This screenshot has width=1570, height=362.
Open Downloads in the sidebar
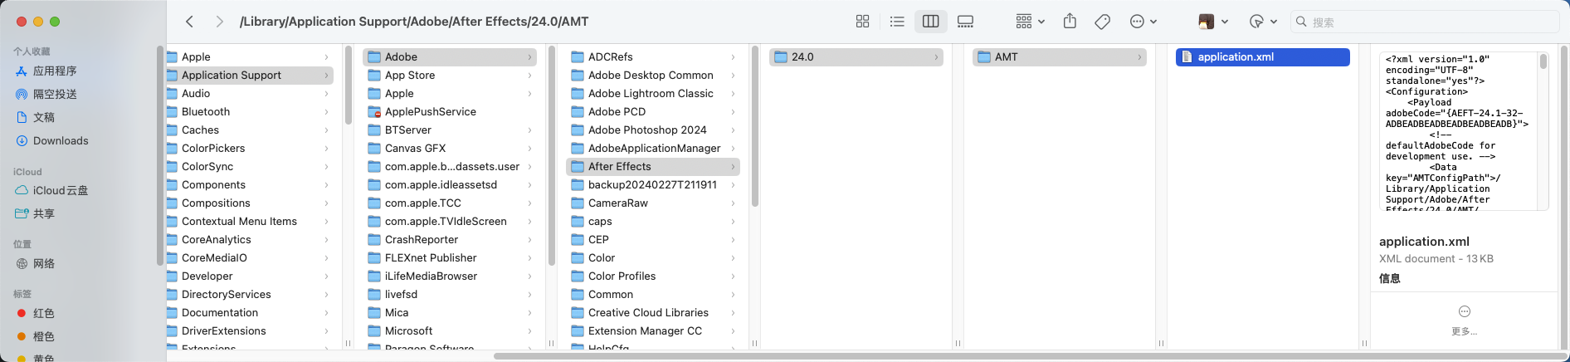tap(61, 141)
